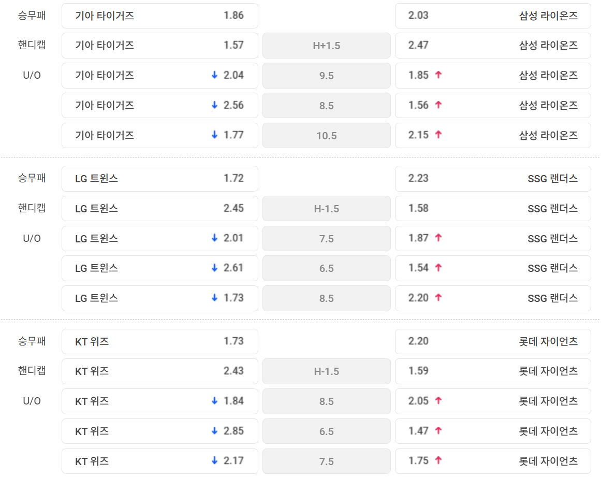Click red up arrow beside 1.87
This screenshot has width=601, height=478.
[438, 238]
